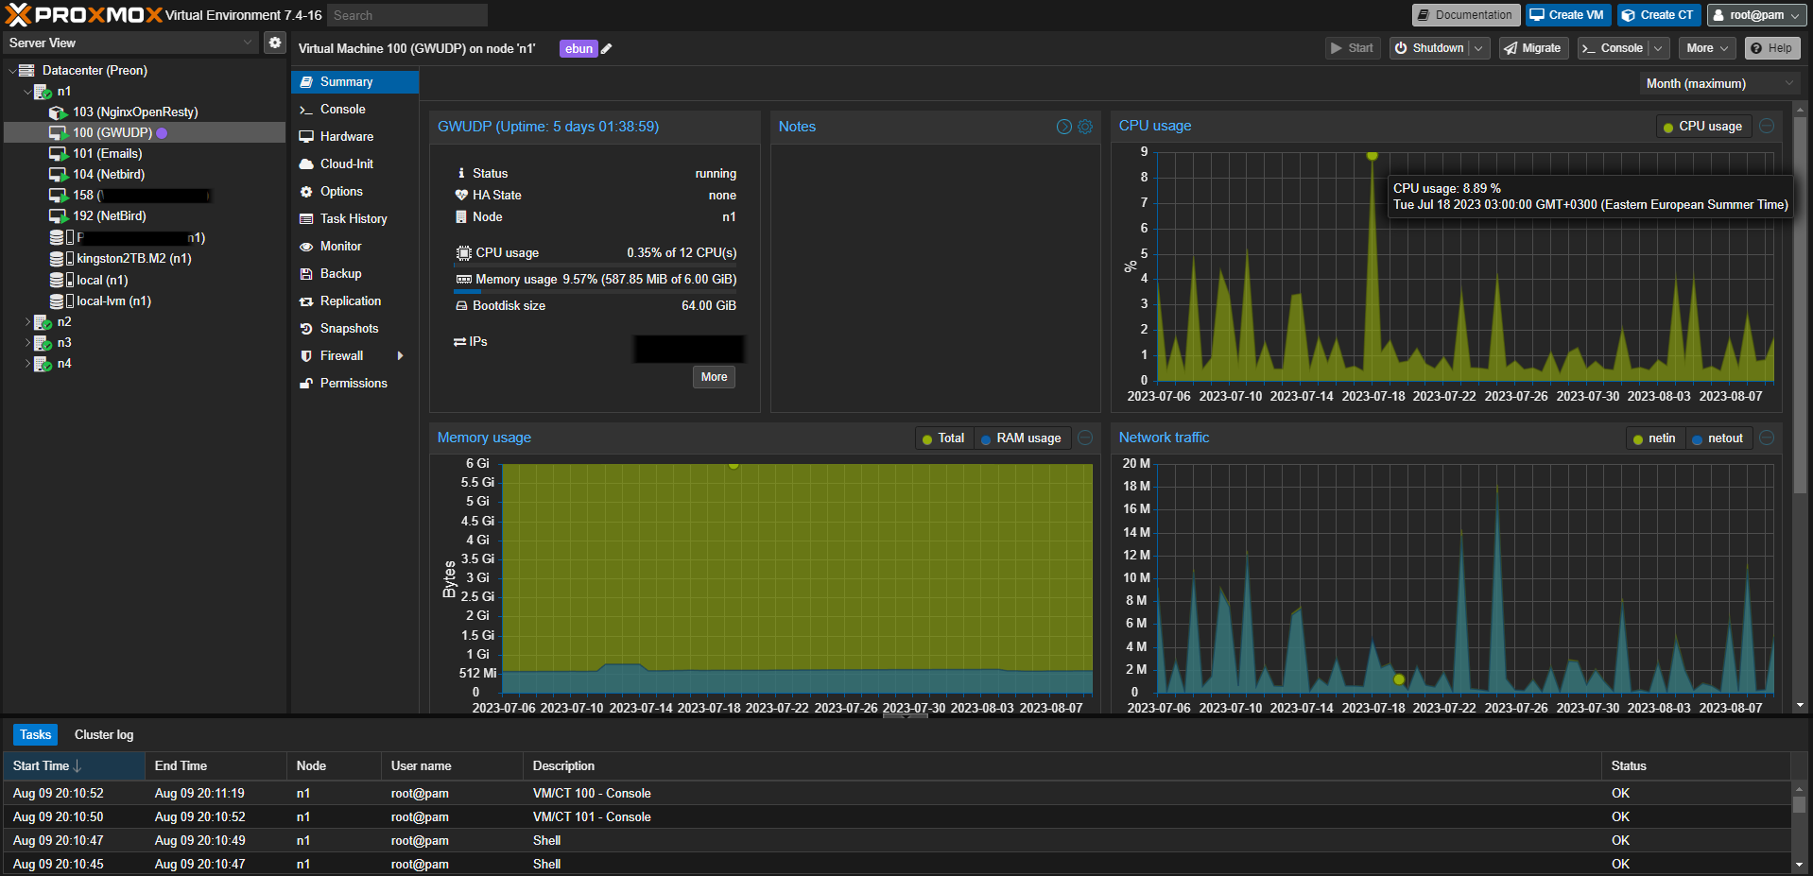Screen dimensions: 1813x876
Task: Select task row VM/CT 101 - Console
Action: [x=897, y=817]
